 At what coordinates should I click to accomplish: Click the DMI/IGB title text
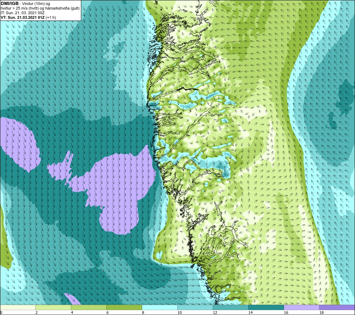pos(10,4)
